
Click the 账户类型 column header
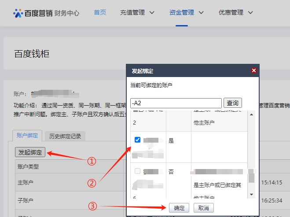[x=28, y=166]
